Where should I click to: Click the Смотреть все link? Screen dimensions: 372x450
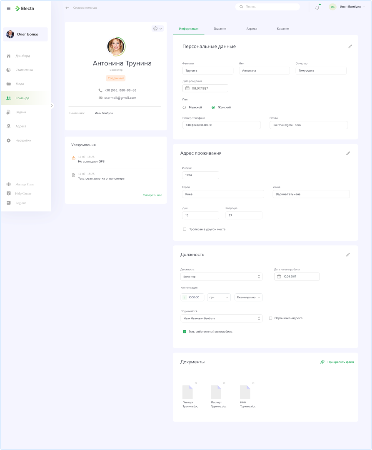152,195
